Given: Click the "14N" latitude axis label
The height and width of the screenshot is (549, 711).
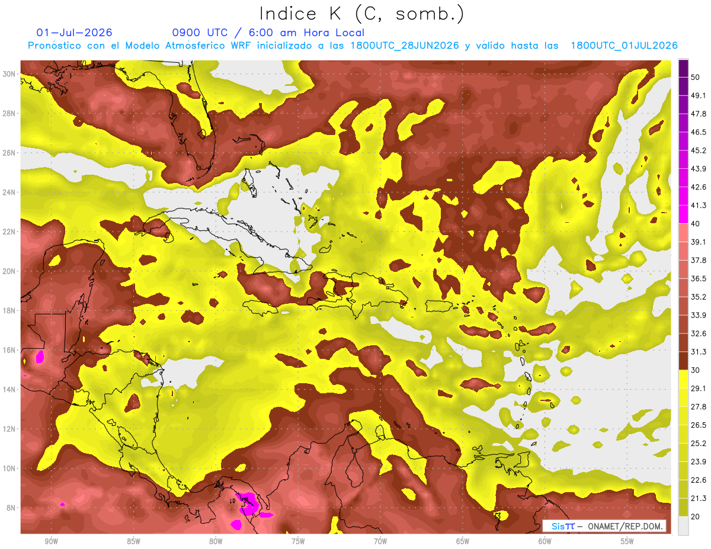Looking at the screenshot, I should tap(9, 390).
